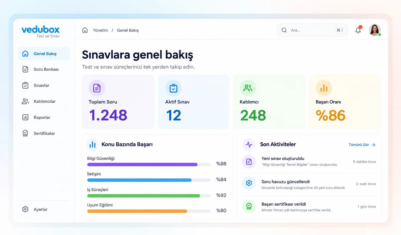
Task: Click the Test ve Sınav subtitle under logo
Action: [48, 36]
